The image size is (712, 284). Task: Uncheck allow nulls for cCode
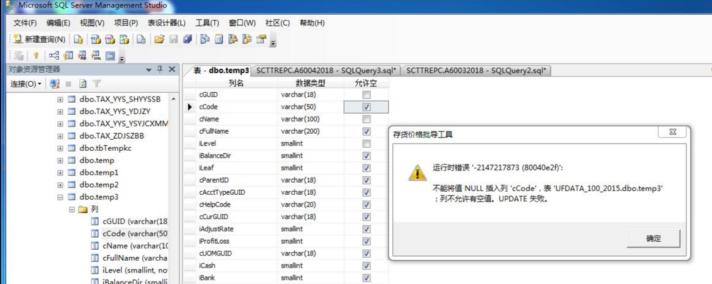(367, 107)
